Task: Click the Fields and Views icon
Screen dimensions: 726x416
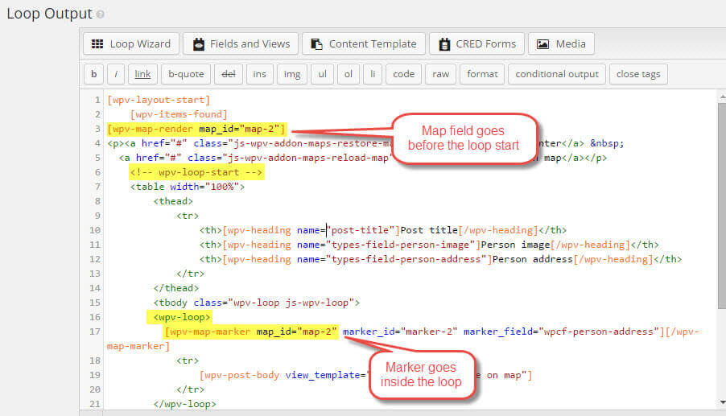Action: coord(199,44)
